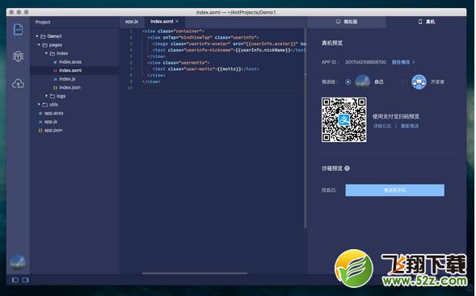
Task: Click the index.json braces file icon
Action: (x=55, y=88)
